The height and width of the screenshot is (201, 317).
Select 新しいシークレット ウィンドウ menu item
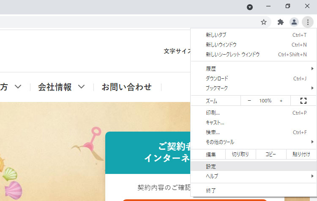click(254, 55)
